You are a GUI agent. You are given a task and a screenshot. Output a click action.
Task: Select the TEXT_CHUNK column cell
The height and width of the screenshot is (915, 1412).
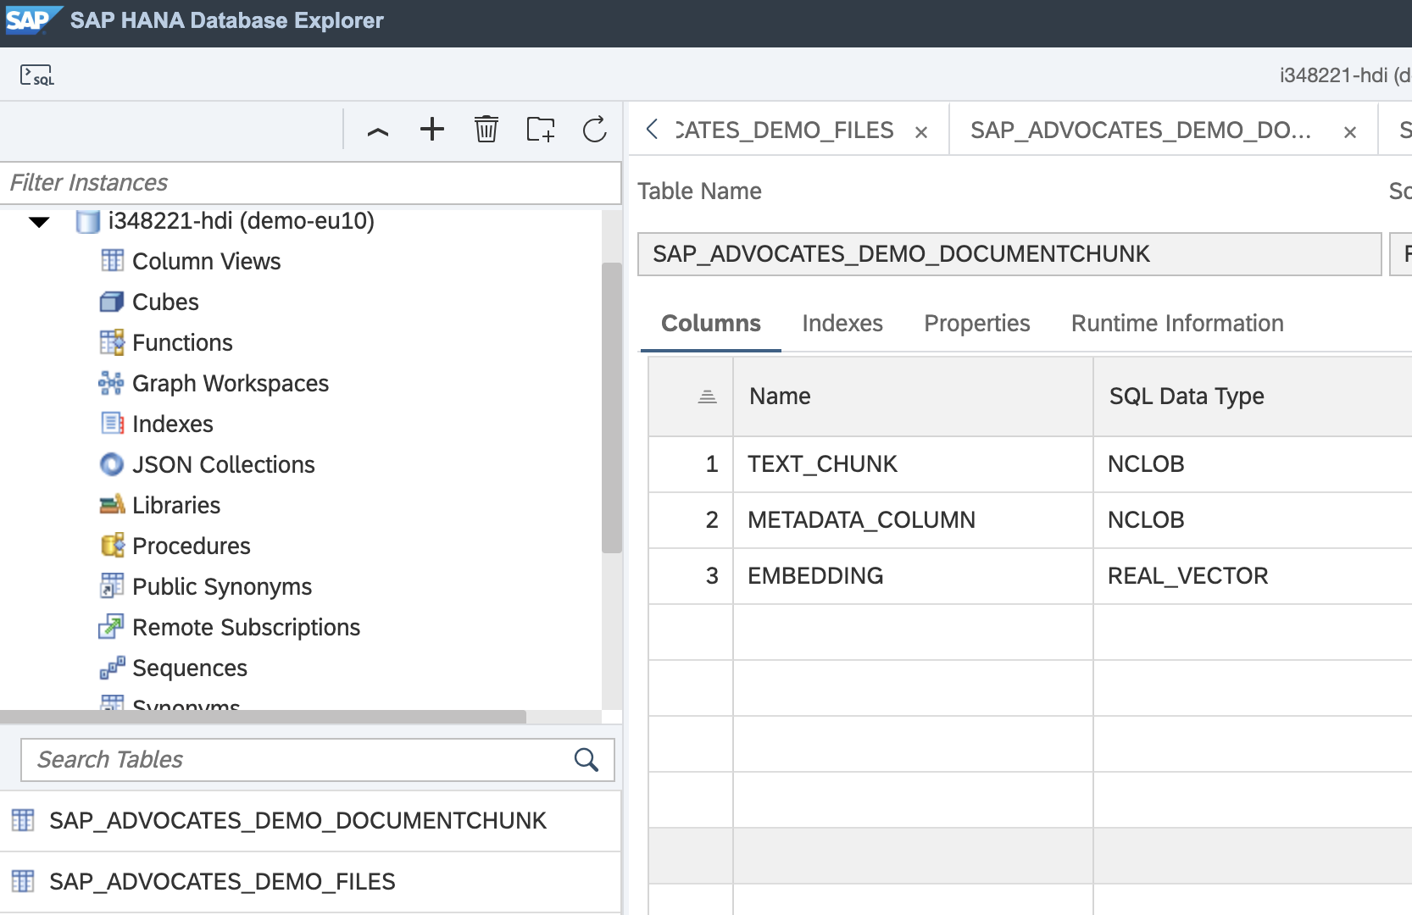(x=913, y=464)
